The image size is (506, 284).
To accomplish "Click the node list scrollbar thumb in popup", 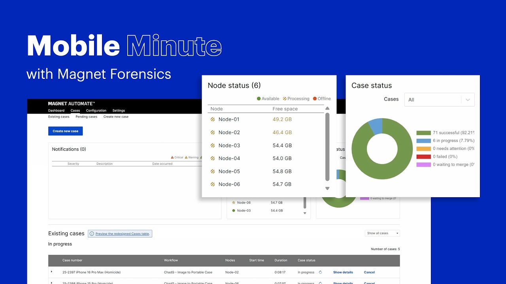I will coord(327,147).
